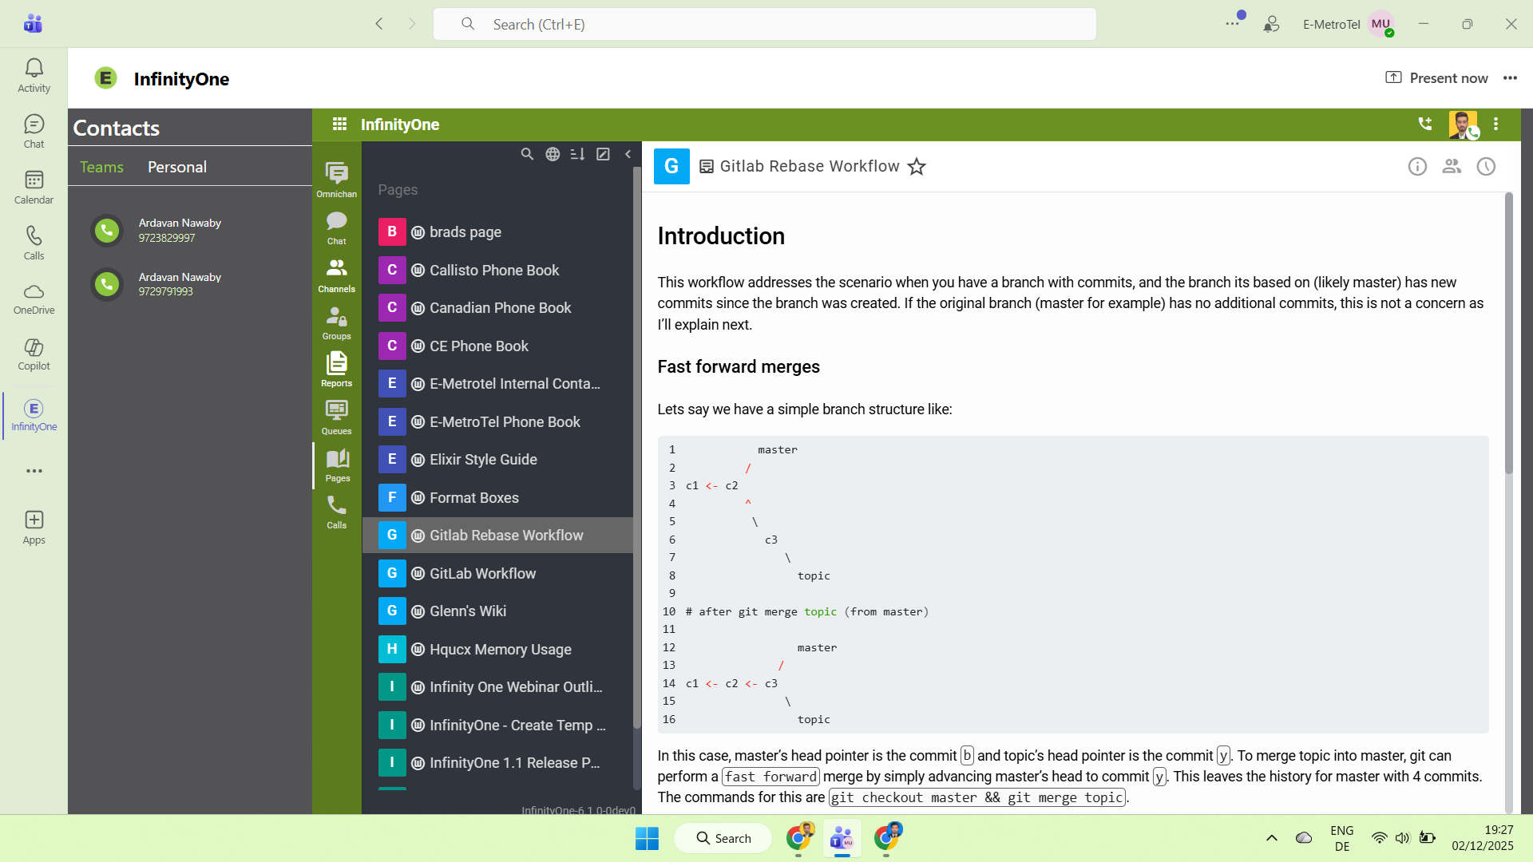Screen dimensions: 1533x862
Task: Open Callisto Phone Book page
Action: tap(497, 270)
